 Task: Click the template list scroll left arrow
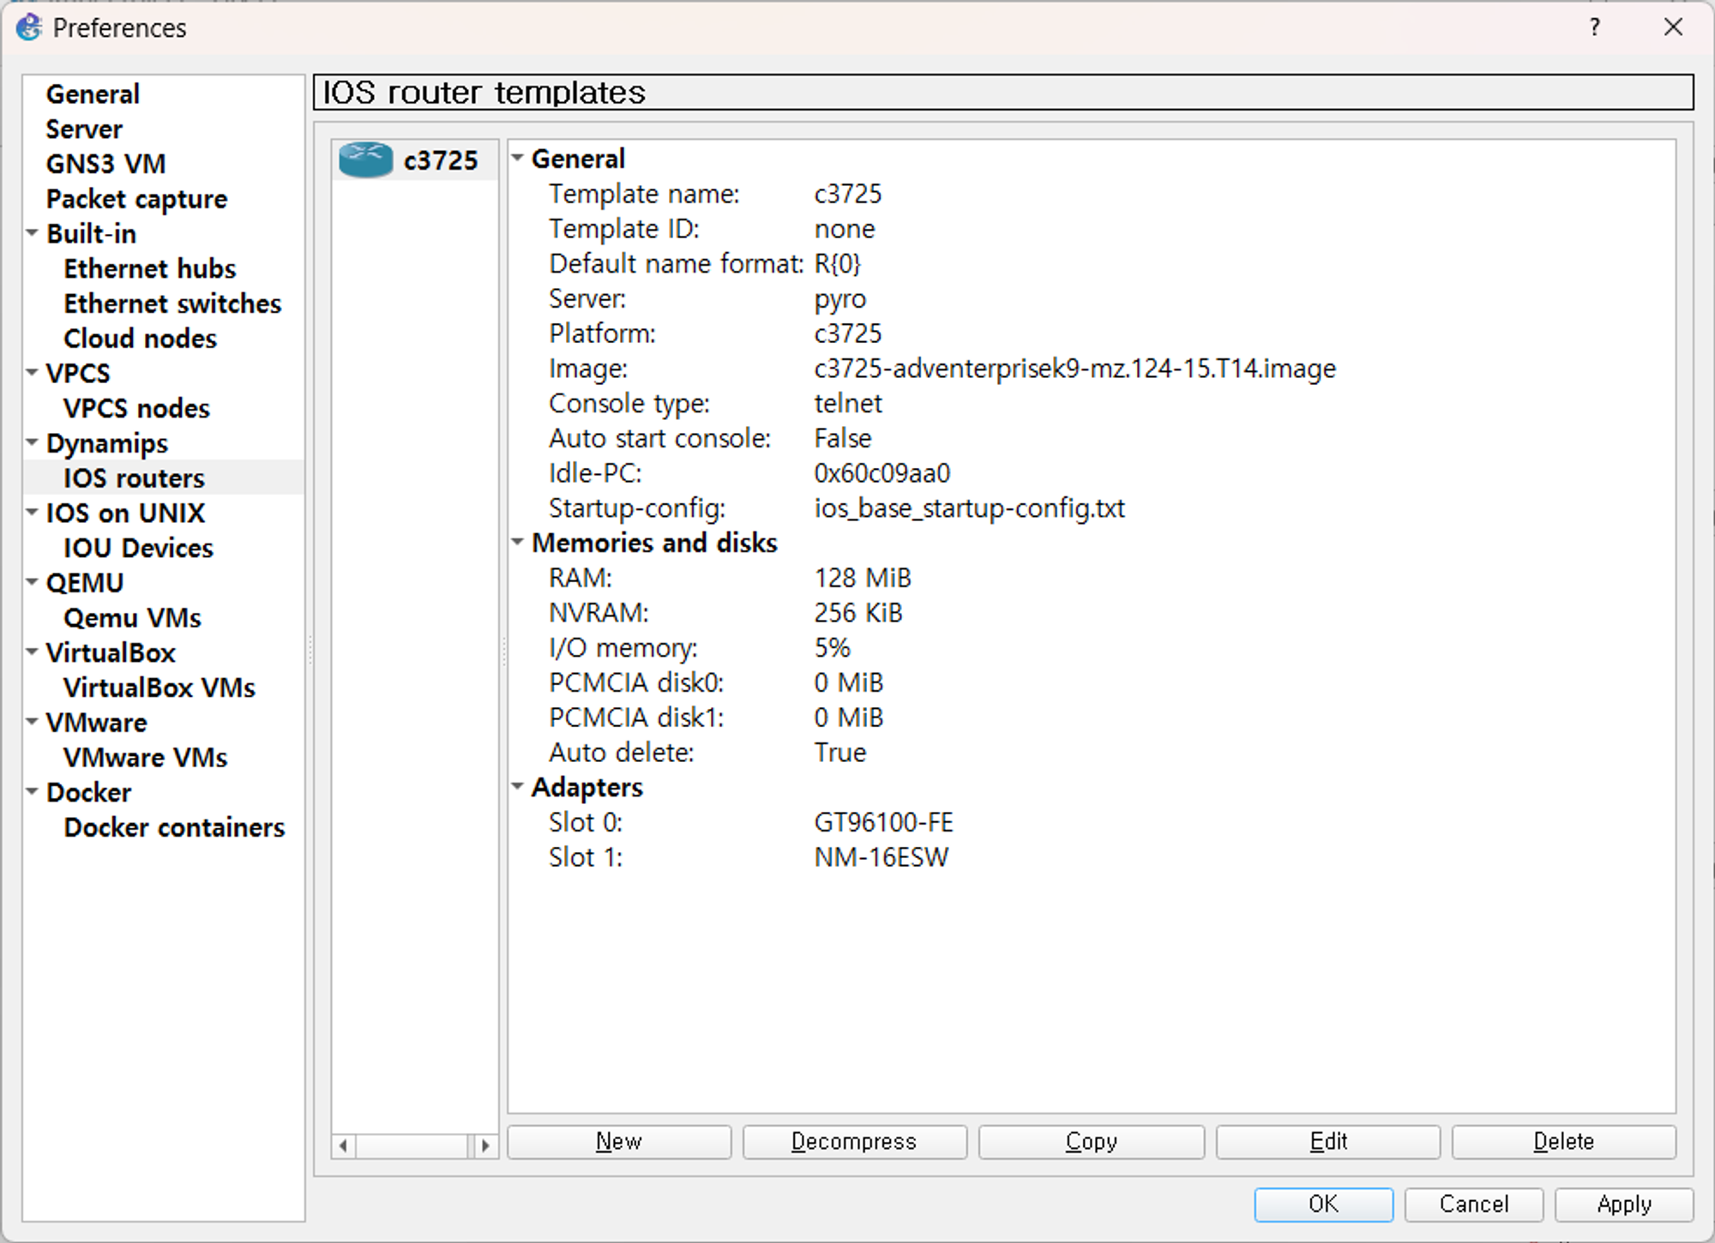point(344,1145)
